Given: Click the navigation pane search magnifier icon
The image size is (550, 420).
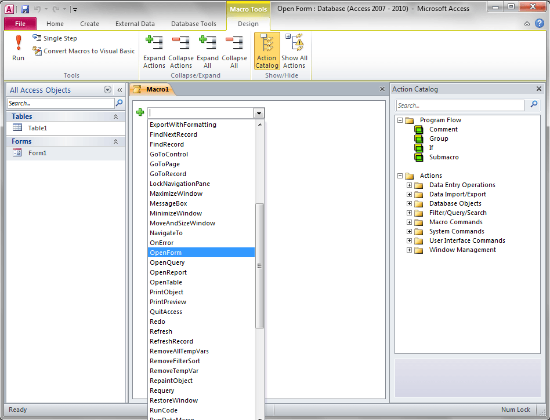Looking at the screenshot, I should point(120,103).
